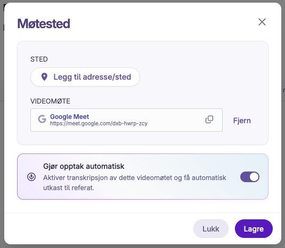Disable automatic recording toggle
This screenshot has width=285, height=248.
point(250,177)
